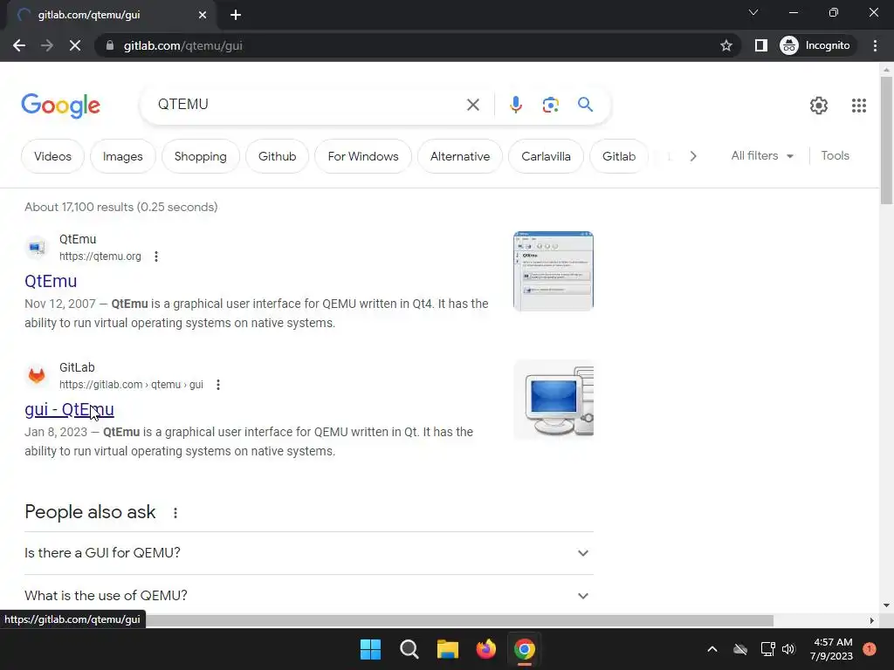Launch Firefox from taskbar
Screen dimensions: 894x670
(485, 649)
